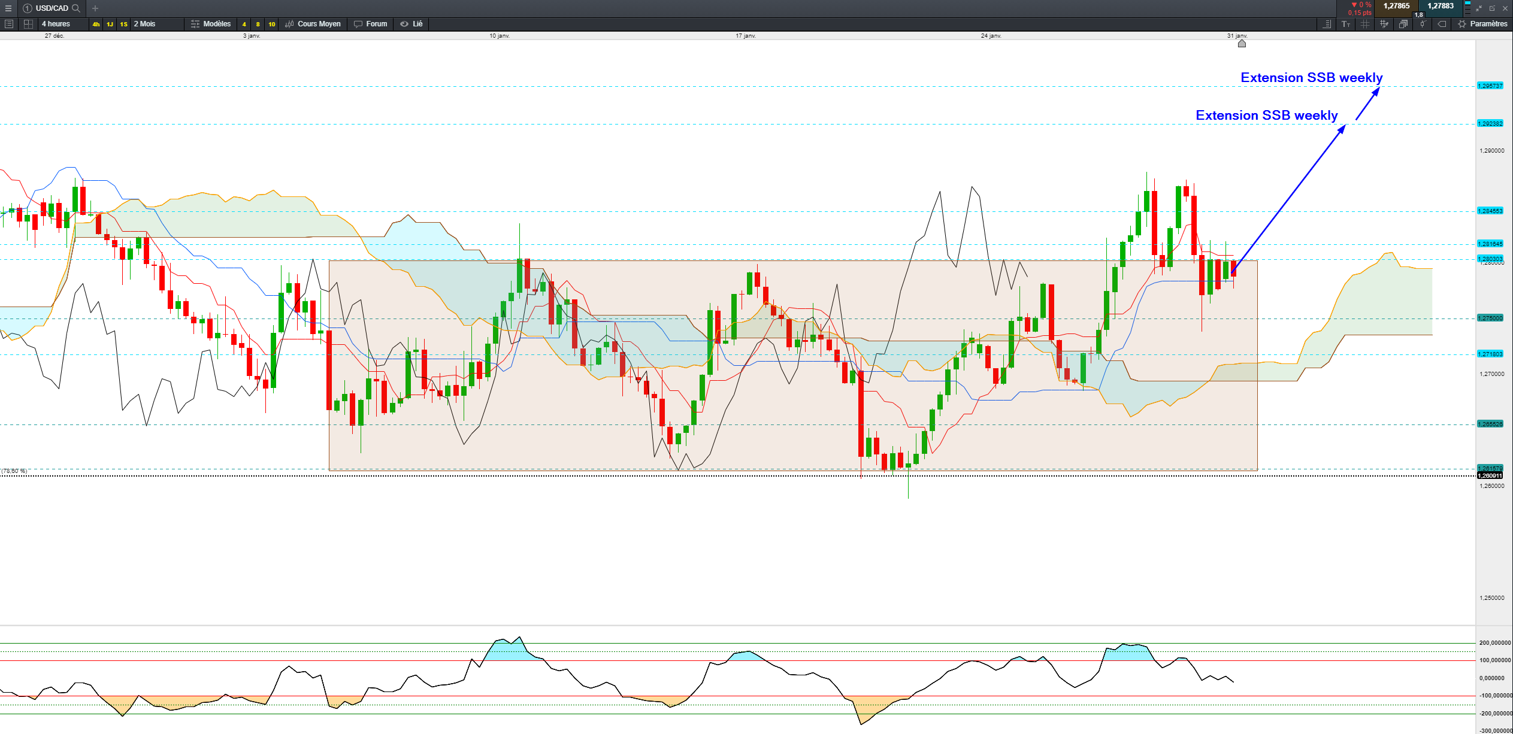Open the Modèles templates menu
The height and width of the screenshot is (734, 1513).
[x=211, y=24]
